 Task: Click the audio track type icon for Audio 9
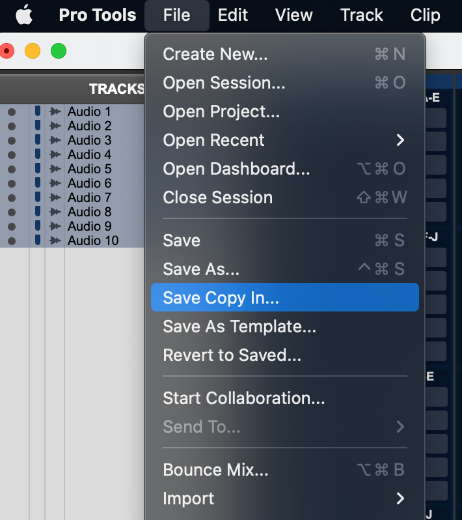(x=55, y=226)
